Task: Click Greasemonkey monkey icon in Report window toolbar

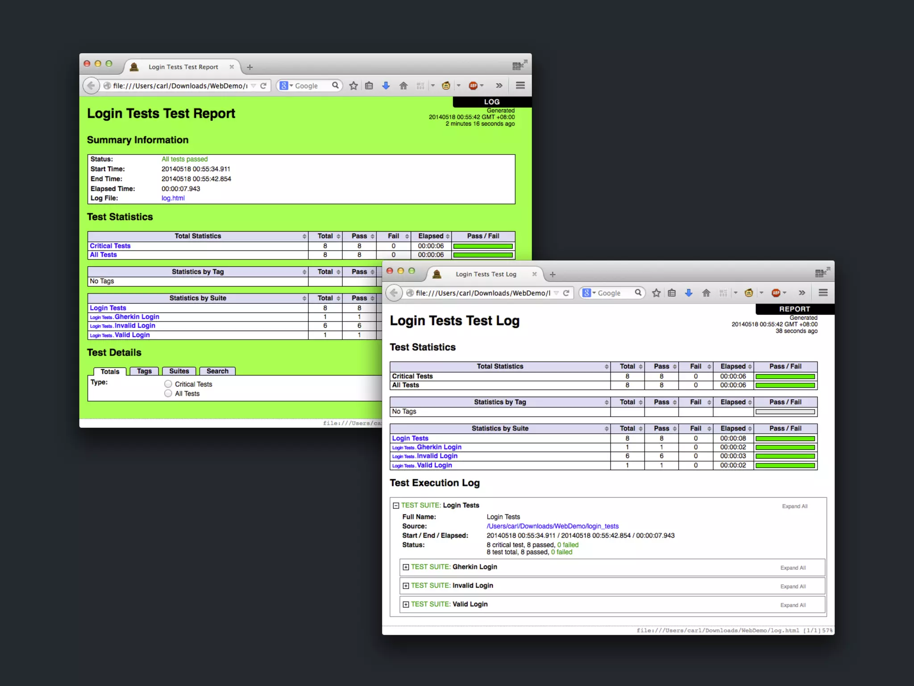Action: pyautogui.click(x=446, y=86)
